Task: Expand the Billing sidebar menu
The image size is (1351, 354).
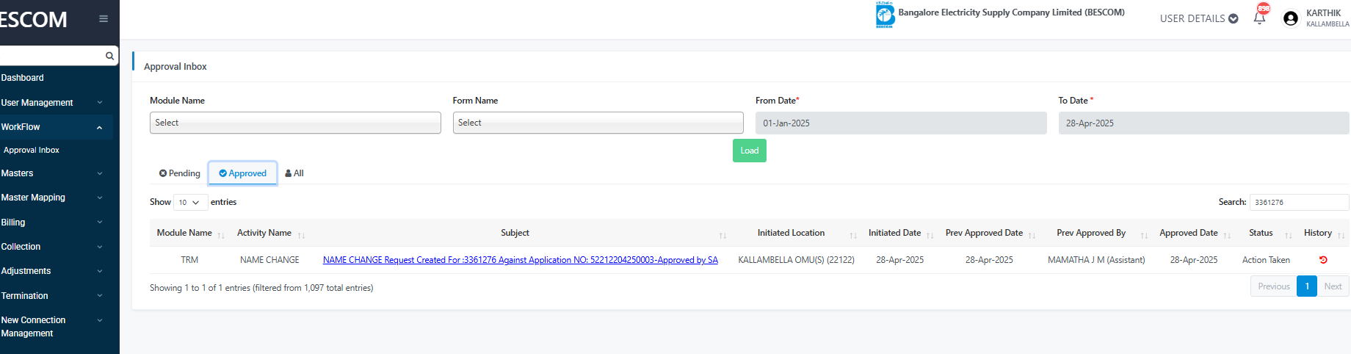Action: pos(57,223)
